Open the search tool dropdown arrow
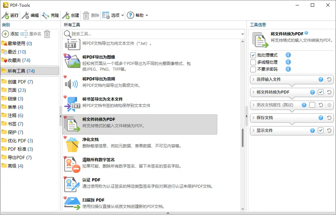 (x=243, y=34)
